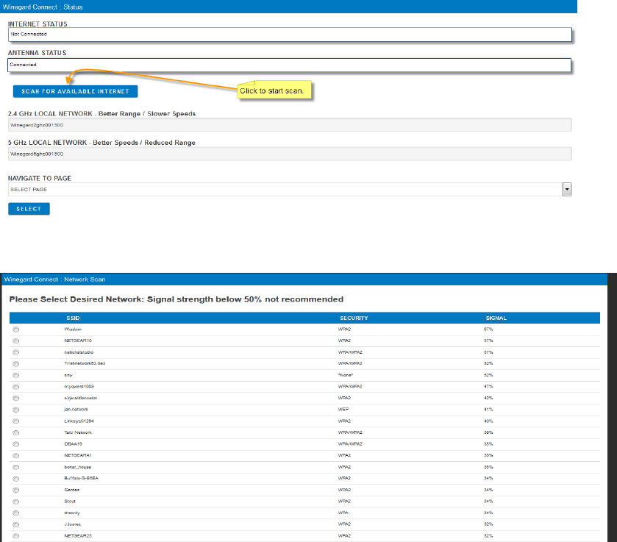
Task: Click the 41% signal value
Action: click(488, 410)
